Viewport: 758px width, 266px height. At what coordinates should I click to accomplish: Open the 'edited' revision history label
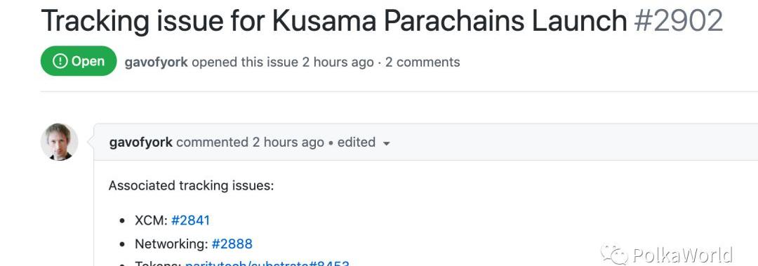pos(357,142)
